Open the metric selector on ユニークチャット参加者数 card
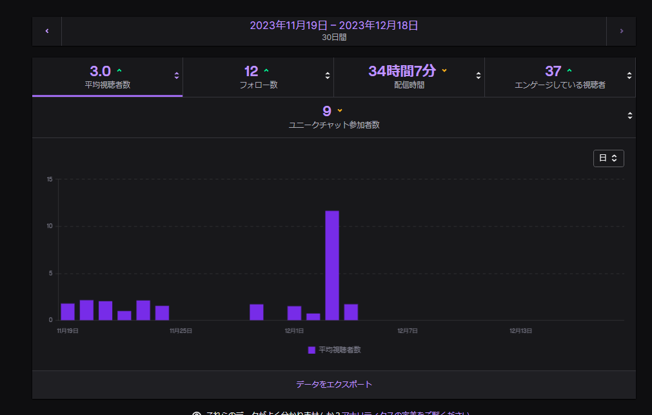 click(629, 116)
